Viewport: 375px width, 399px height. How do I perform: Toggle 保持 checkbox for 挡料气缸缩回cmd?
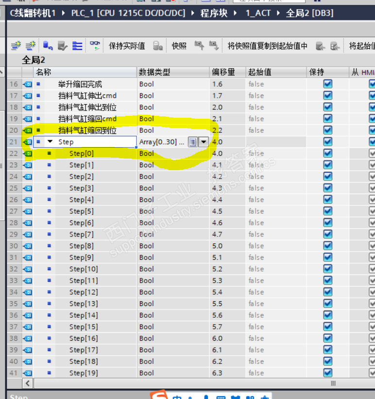(328, 119)
